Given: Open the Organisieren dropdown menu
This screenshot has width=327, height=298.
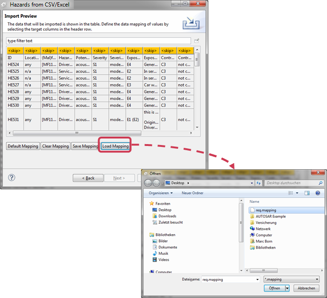Looking at the screenshot, I should tap(161, 193).
